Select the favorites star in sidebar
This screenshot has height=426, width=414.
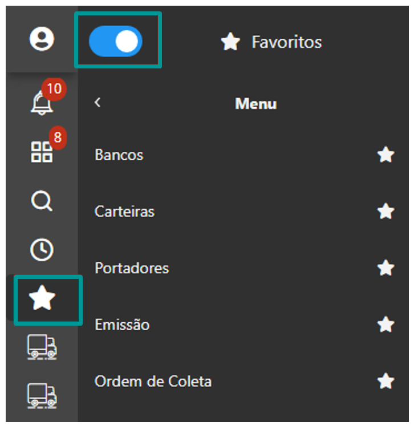(43, 299)
